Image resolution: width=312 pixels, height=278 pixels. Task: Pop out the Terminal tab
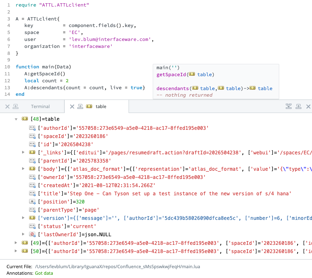16,106
